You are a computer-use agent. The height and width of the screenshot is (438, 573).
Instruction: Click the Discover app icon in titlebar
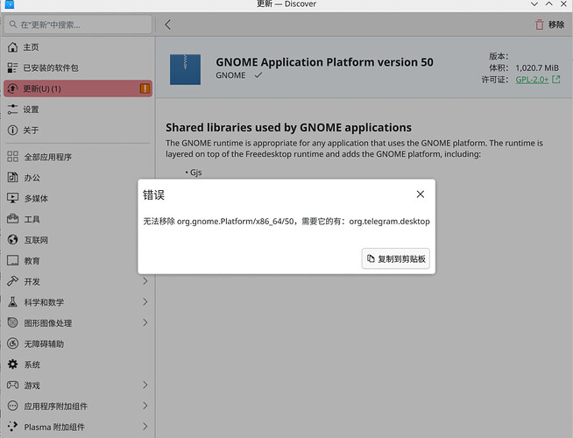[x=9, y=4]
